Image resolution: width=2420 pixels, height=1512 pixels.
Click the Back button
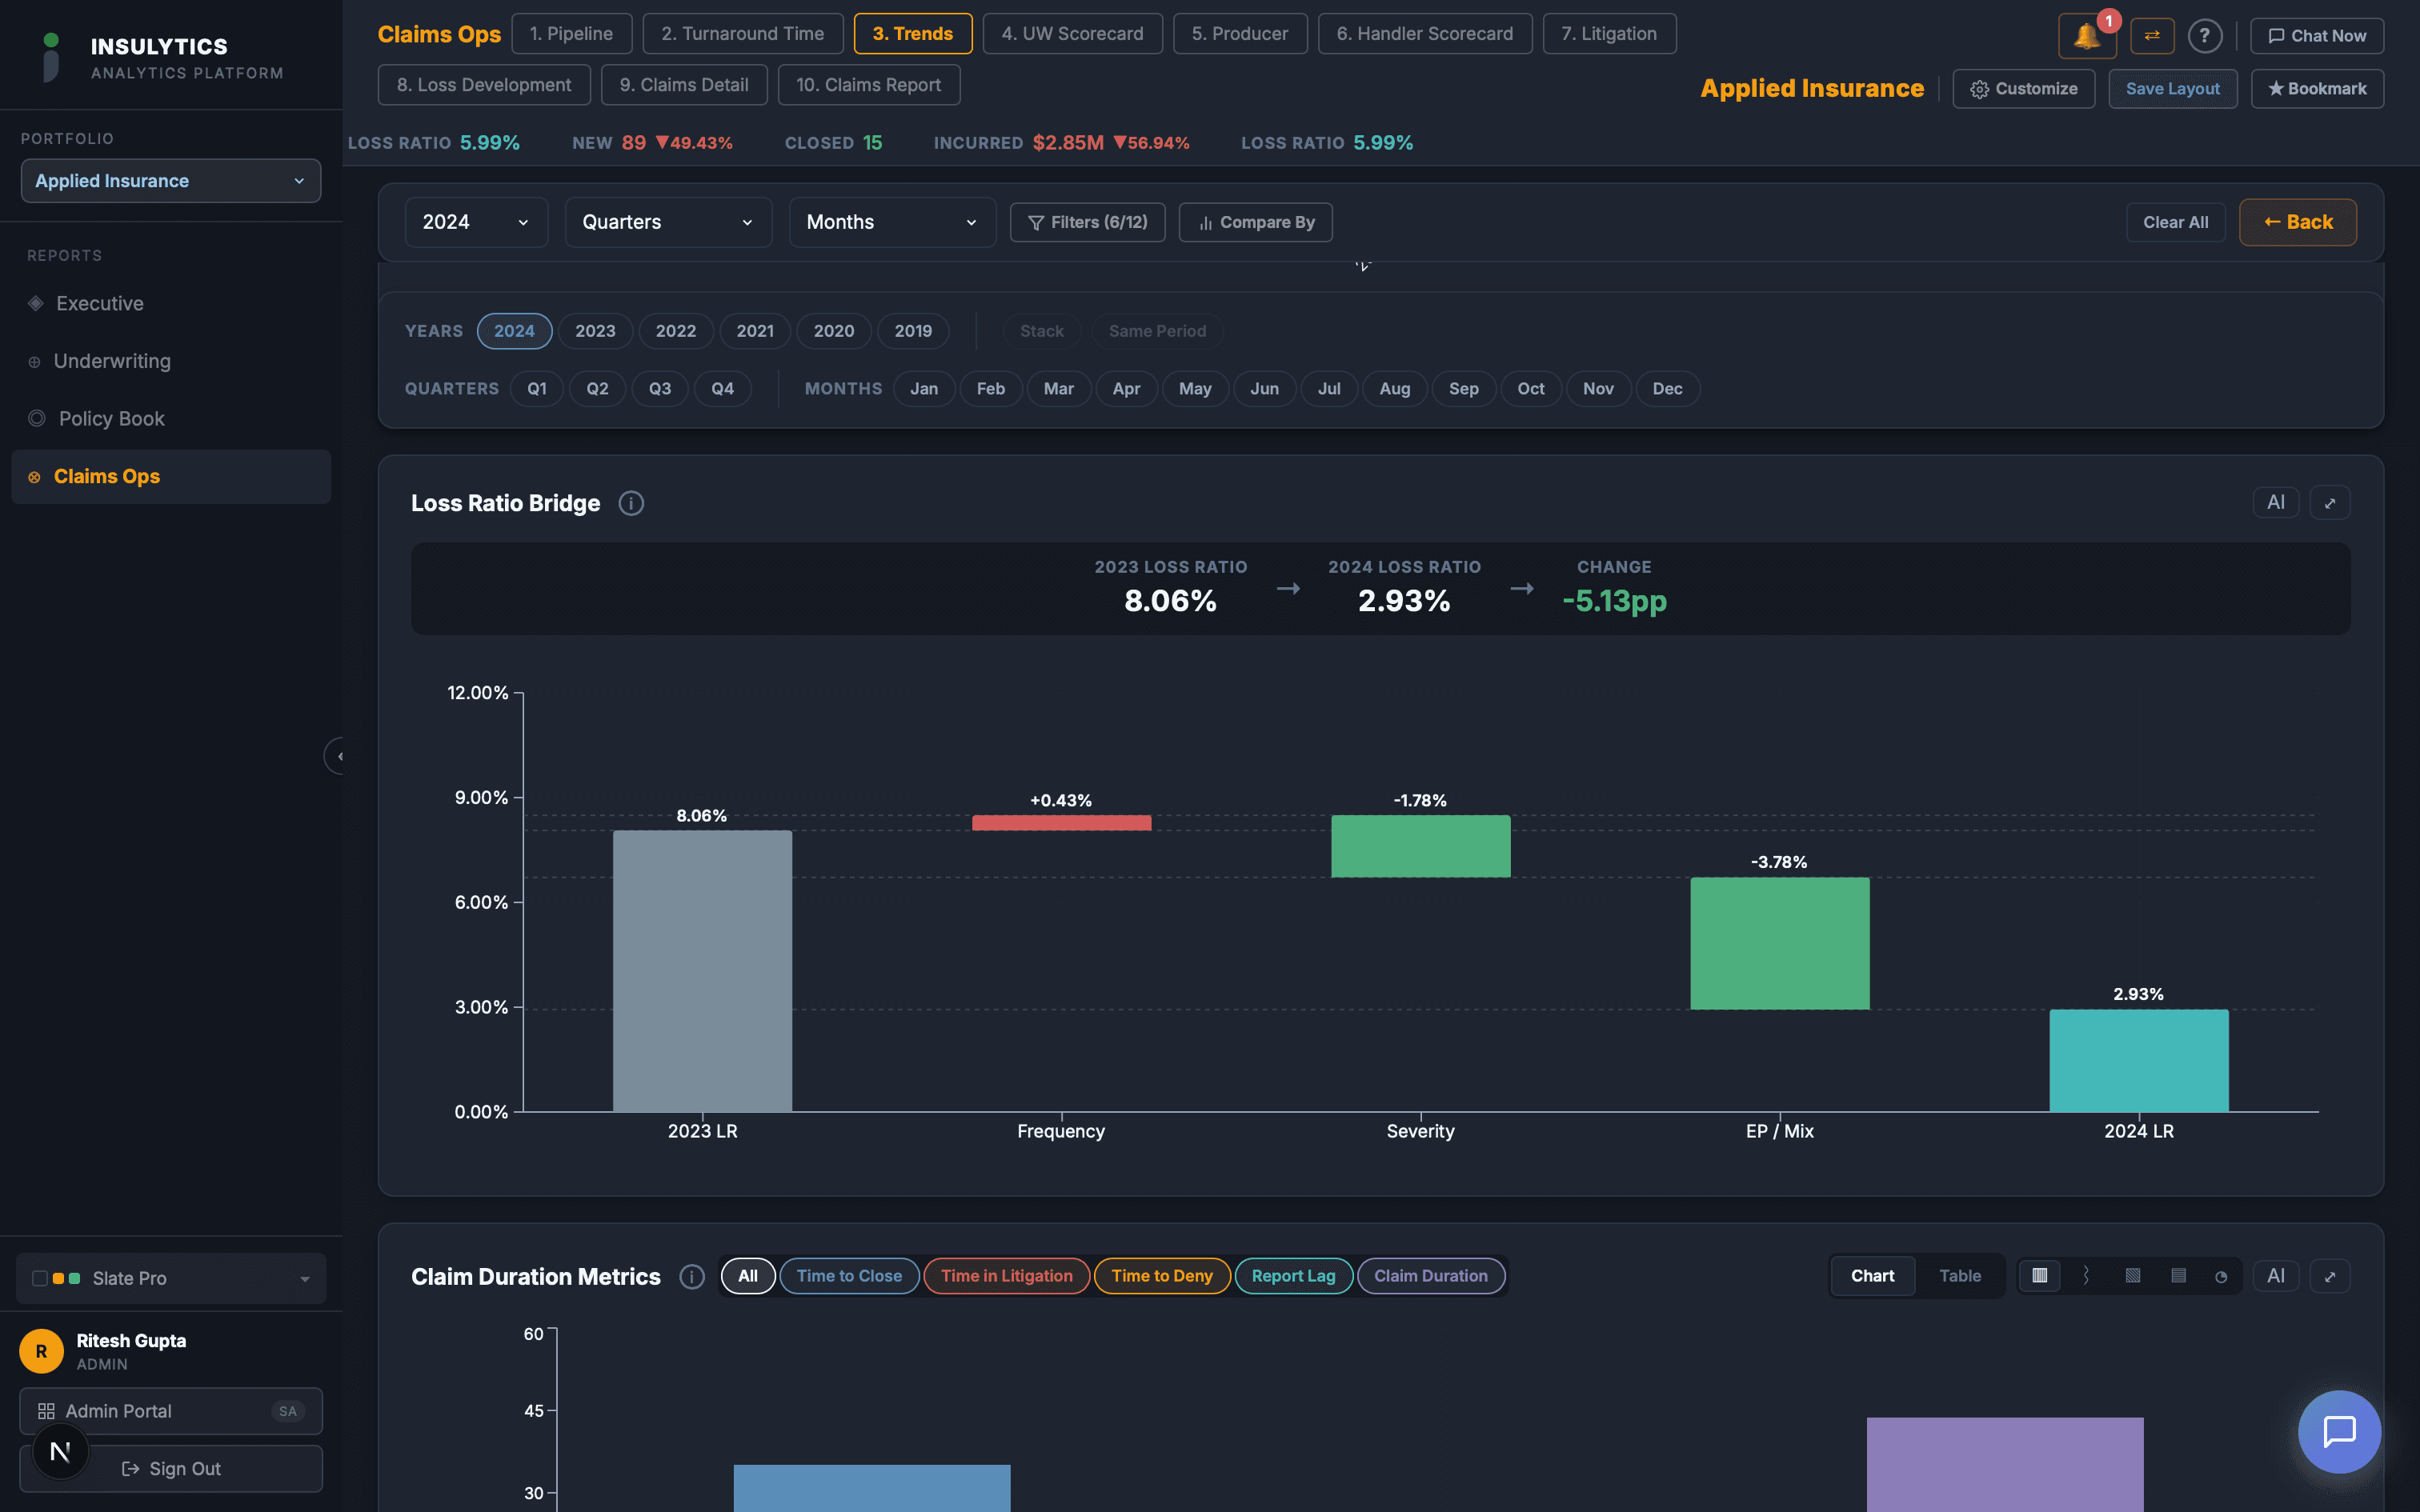pos(2297,222)
